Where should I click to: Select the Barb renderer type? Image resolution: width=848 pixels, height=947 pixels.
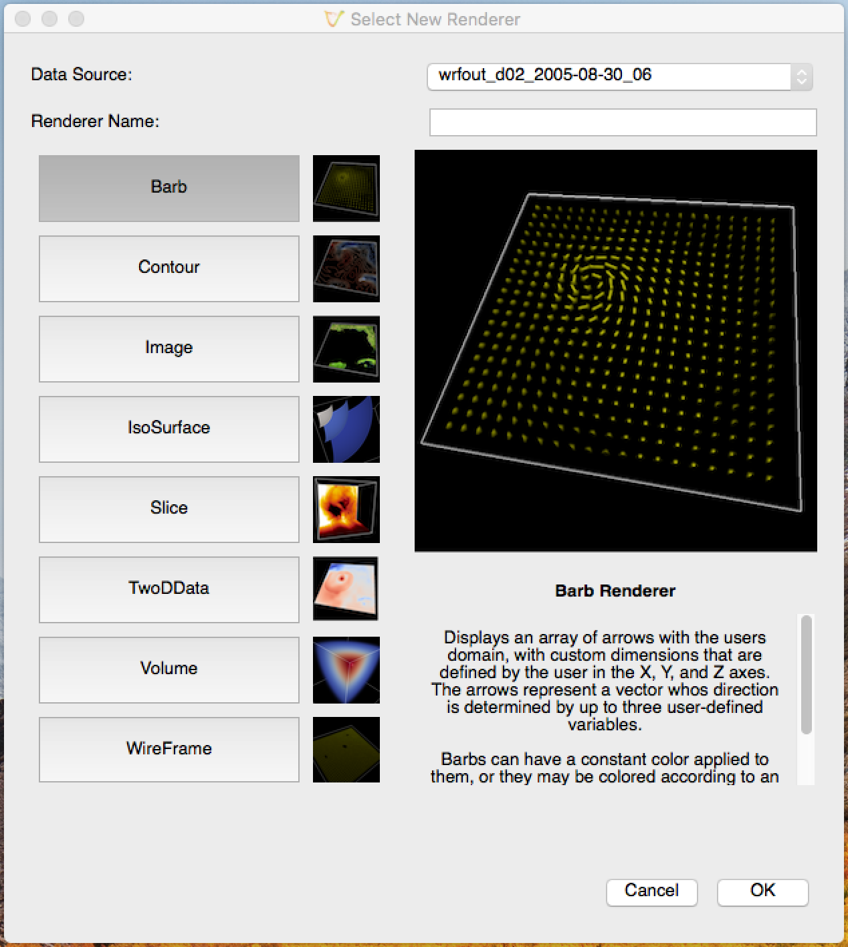coord(169,188)
